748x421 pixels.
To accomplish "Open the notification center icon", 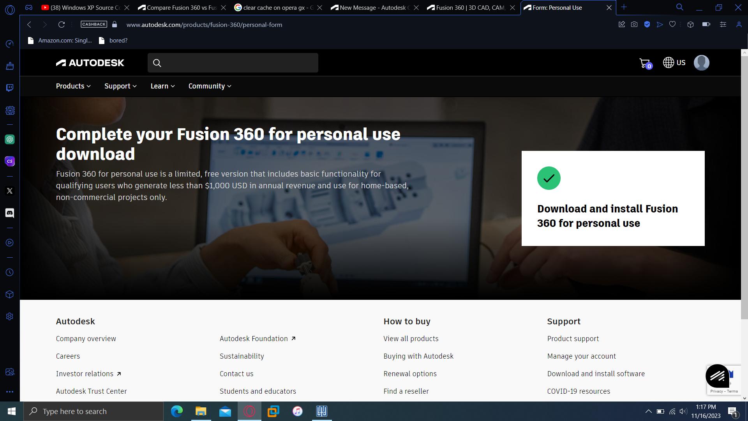I will pyautogui.click(x=732, y=412).
